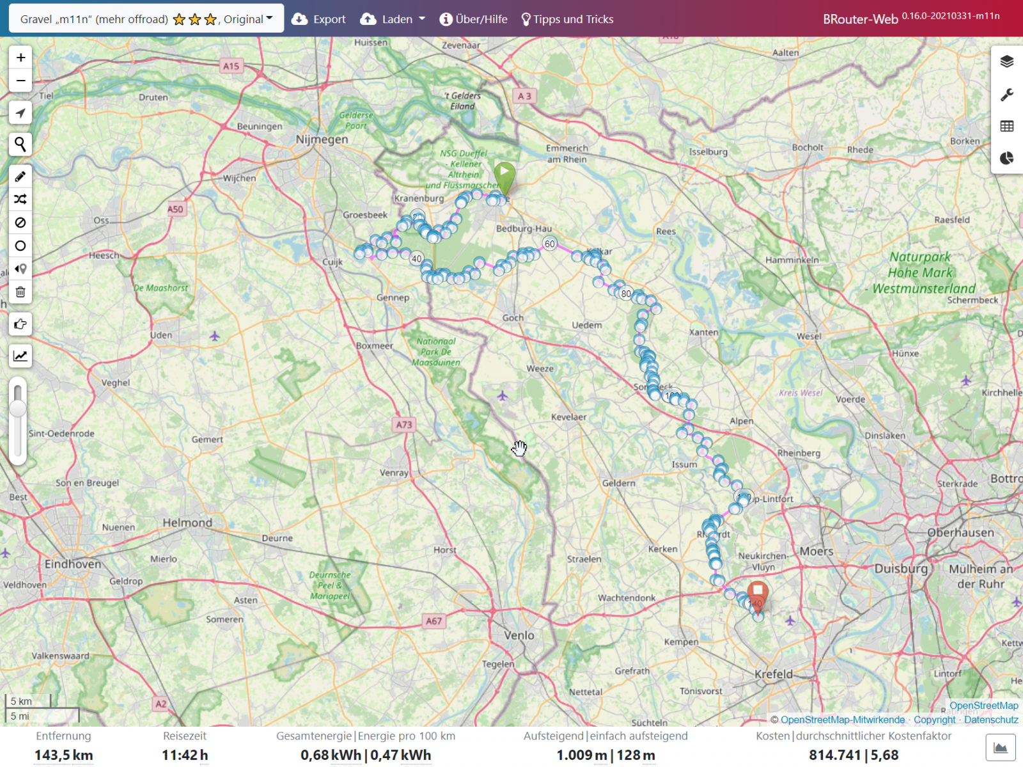
Task: Open Tipps und Tricks
Action: (x=568, y=19)
